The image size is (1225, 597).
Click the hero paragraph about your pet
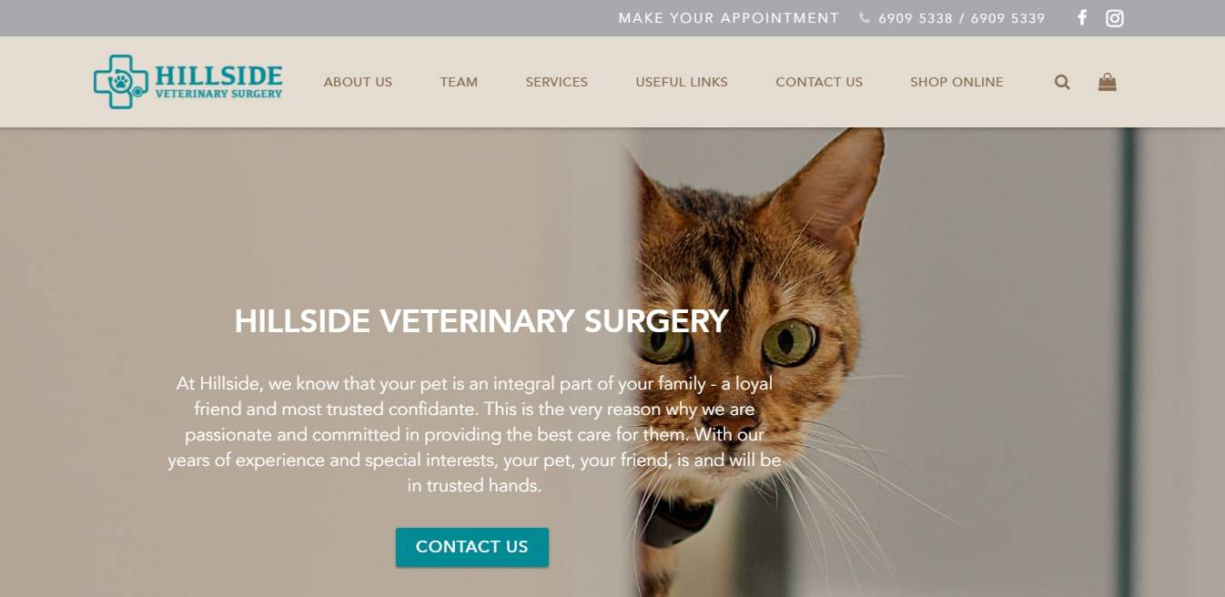pyautogui.click(x=474, y=435)
